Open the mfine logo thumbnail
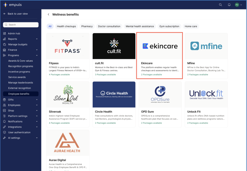Image resolution: width=247 pixels, height=171 pixels. coord(206,46)
